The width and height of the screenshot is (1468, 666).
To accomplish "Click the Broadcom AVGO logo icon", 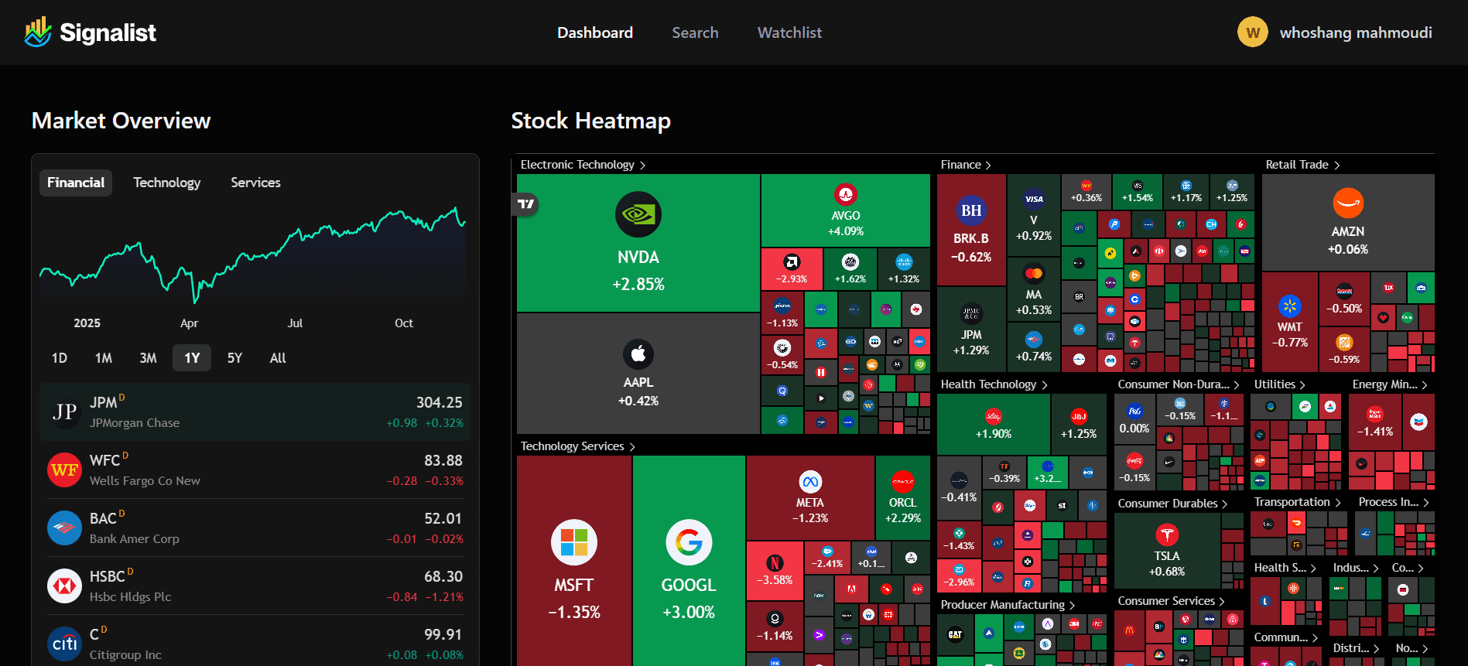I will tap(845, 194).
